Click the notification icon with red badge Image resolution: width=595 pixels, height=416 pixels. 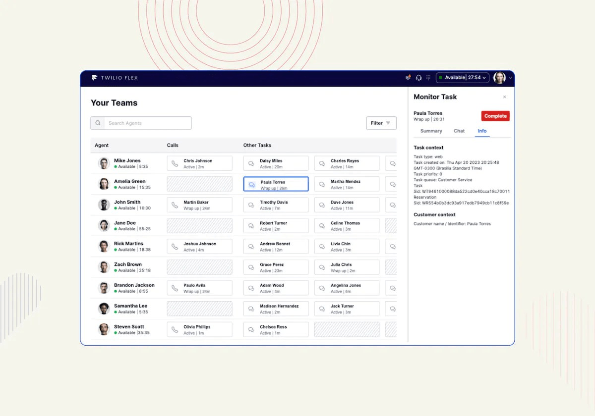click(408, 77)
